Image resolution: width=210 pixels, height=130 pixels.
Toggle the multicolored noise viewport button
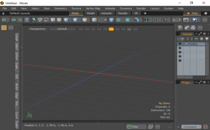pyautogui.click(x=129, y=29)
